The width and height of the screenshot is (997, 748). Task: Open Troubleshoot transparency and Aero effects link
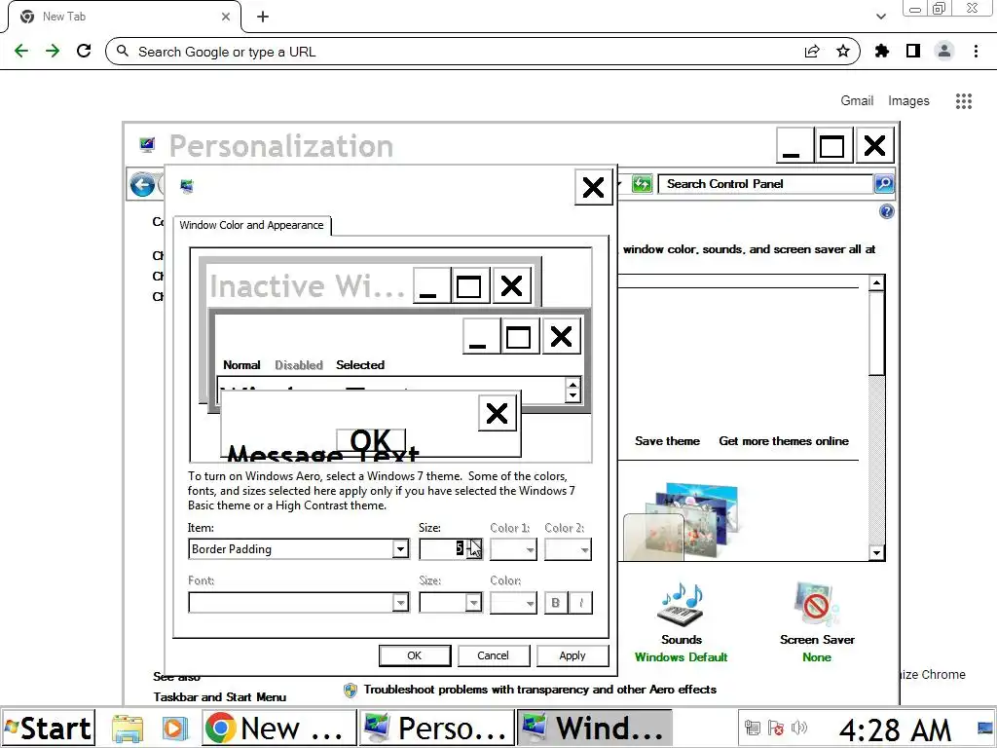pos(539,690)
